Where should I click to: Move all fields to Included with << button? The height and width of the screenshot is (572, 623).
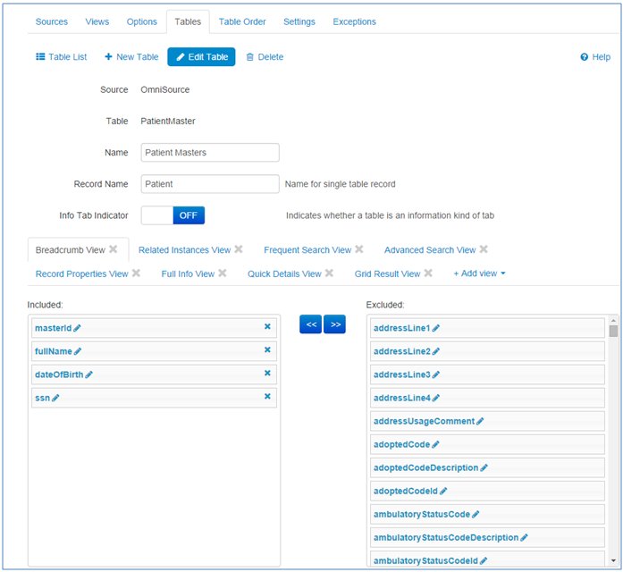[x=310, y=325]
